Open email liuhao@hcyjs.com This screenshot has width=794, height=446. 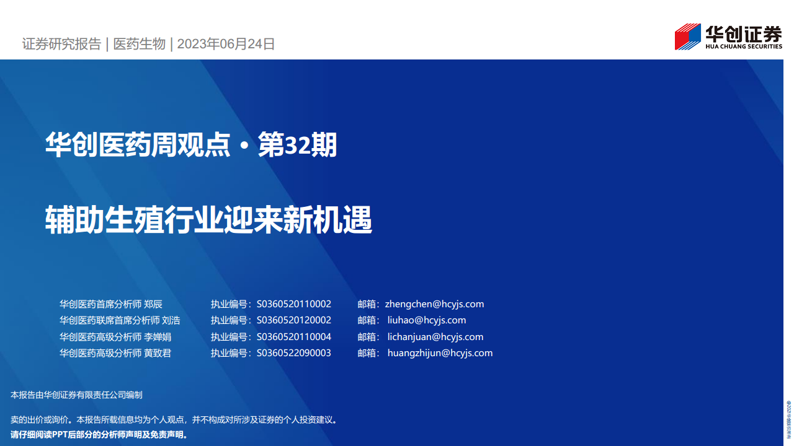pyautogui.click(x=427, y=320)
